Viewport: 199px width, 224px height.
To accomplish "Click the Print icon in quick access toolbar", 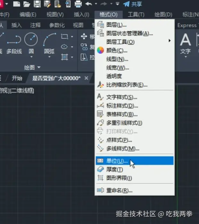I will click(x=78, y=4).
